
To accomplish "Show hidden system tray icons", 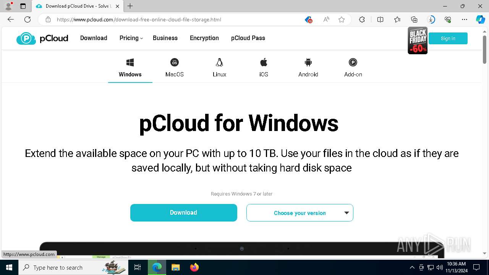I will tap(412, 267).
